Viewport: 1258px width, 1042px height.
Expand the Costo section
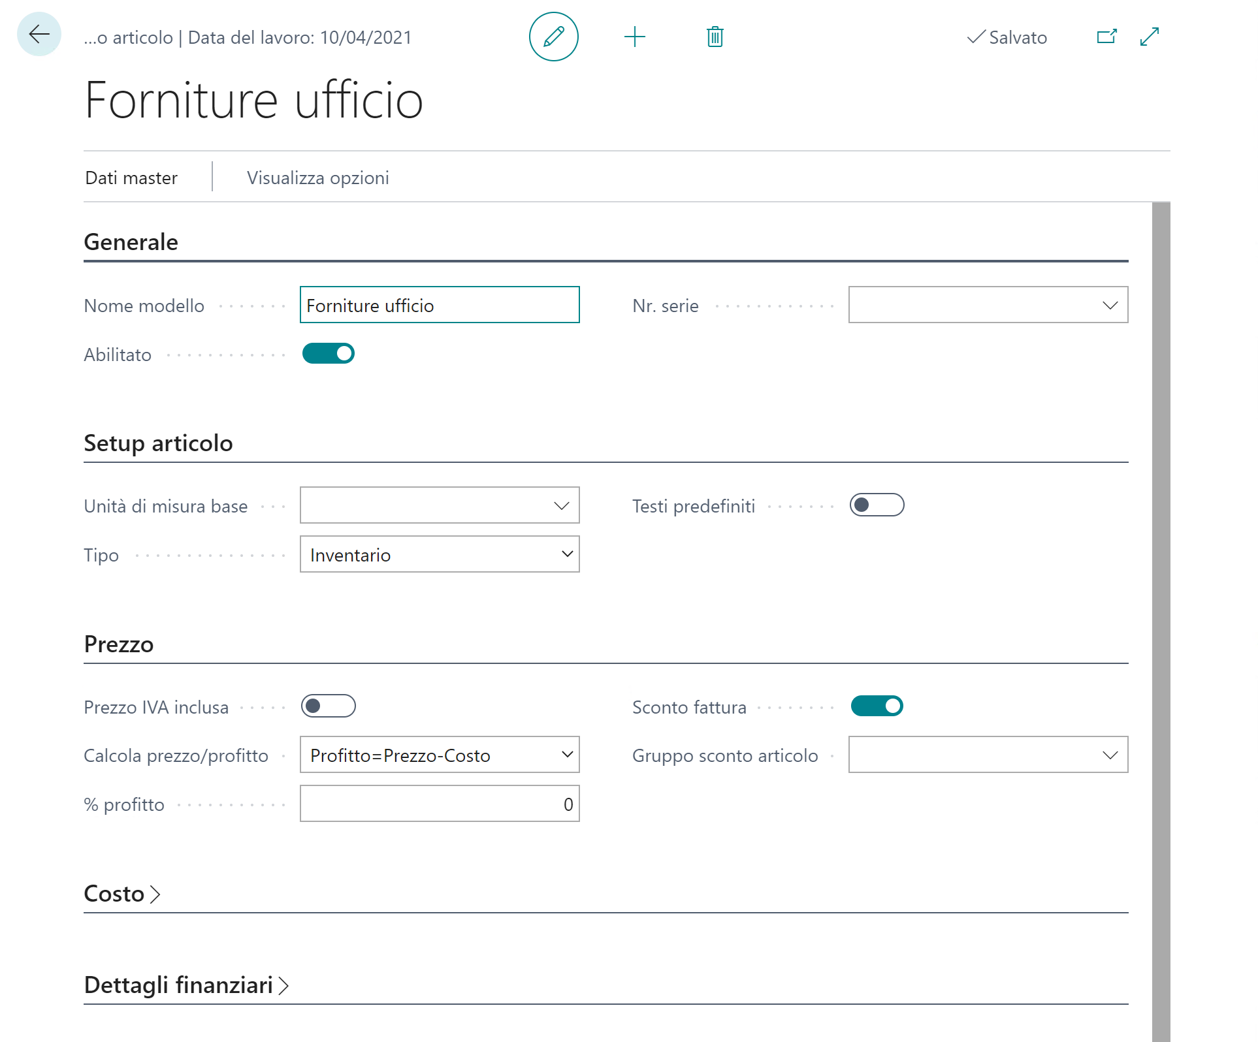[122, 894]
